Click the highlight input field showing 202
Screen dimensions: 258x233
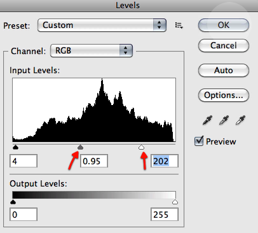click(x=165, y=161)
